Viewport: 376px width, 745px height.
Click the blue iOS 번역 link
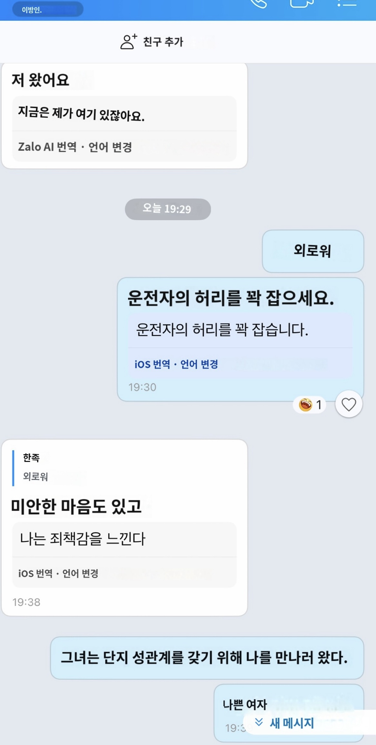152,364
